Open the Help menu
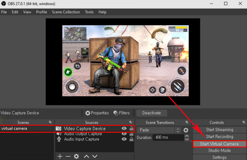 102,12
